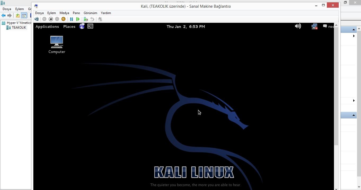Click the greyed Start power icon

pyautogui.click(x=44, y=19)
